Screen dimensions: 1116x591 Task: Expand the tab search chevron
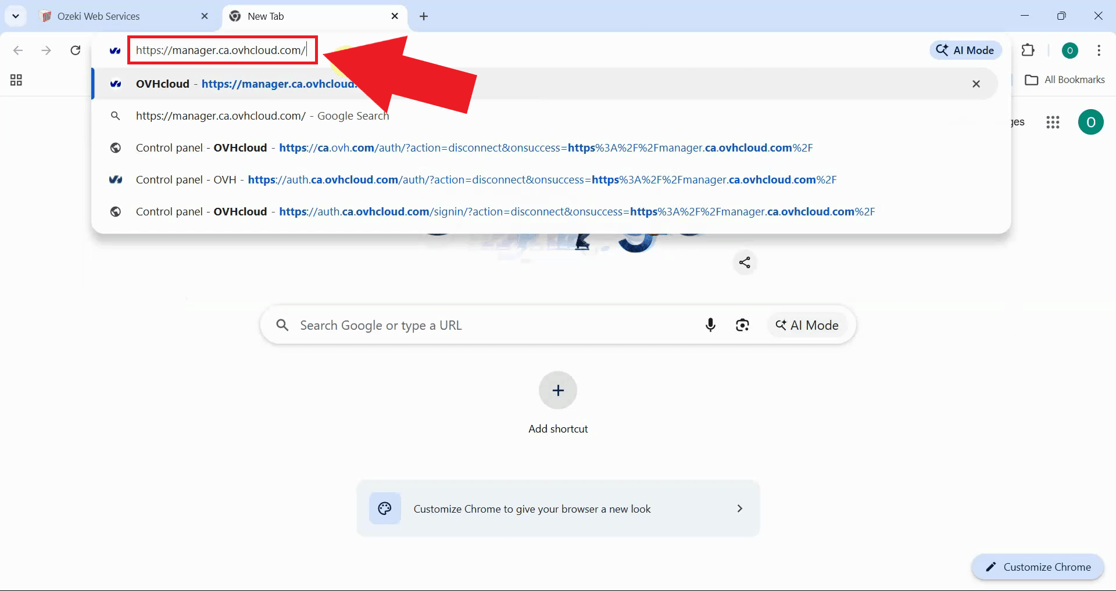click(16, 16)
